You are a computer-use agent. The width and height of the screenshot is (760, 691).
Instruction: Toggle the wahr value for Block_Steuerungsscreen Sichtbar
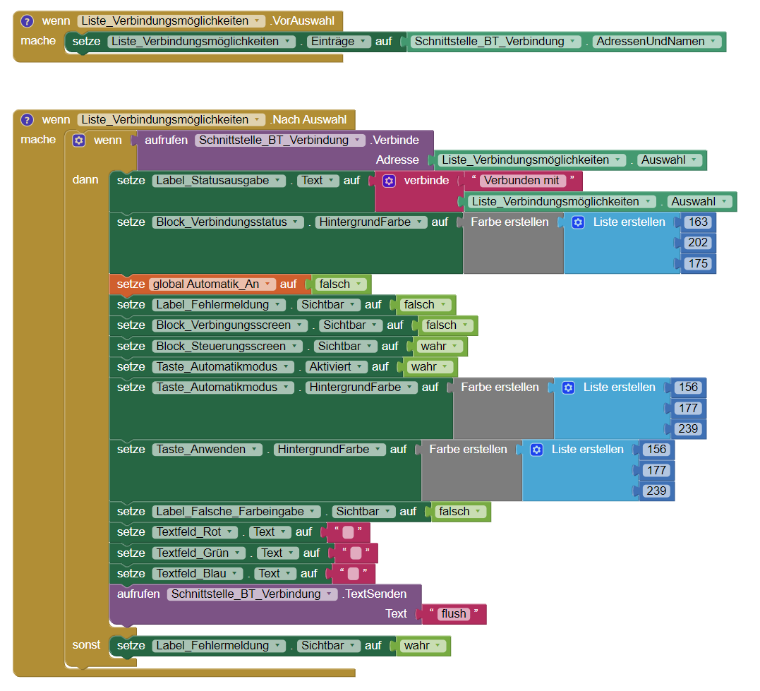tap(440, 347)
